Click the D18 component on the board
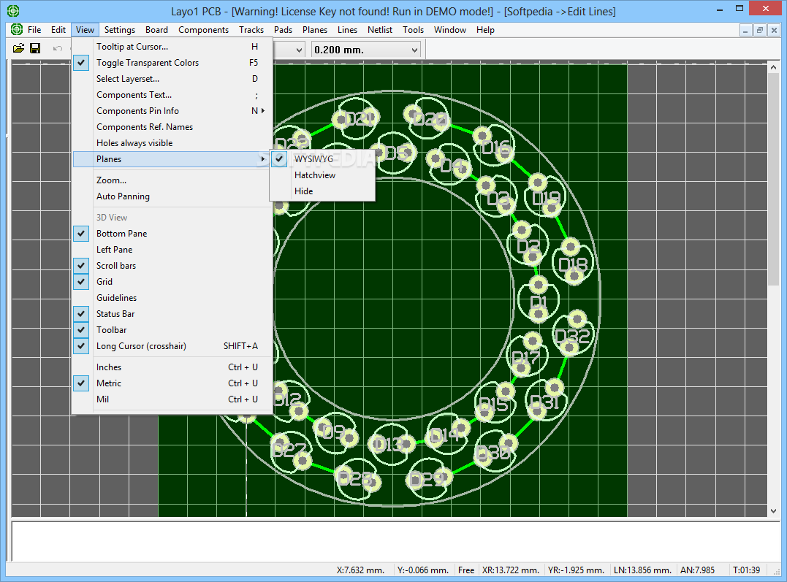 pyautogui.click(x=572, y=263)
